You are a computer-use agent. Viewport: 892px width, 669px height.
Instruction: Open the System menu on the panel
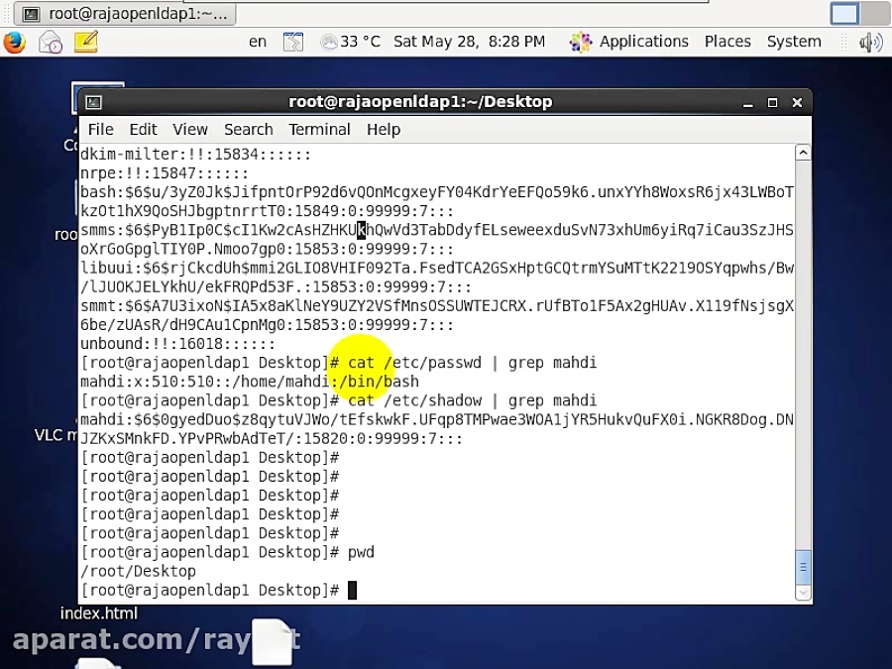click(794, 42)
